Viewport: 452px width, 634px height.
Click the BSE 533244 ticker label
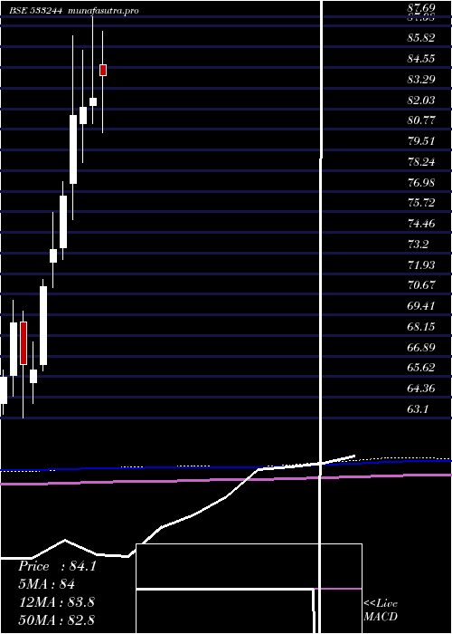(35, 11)
